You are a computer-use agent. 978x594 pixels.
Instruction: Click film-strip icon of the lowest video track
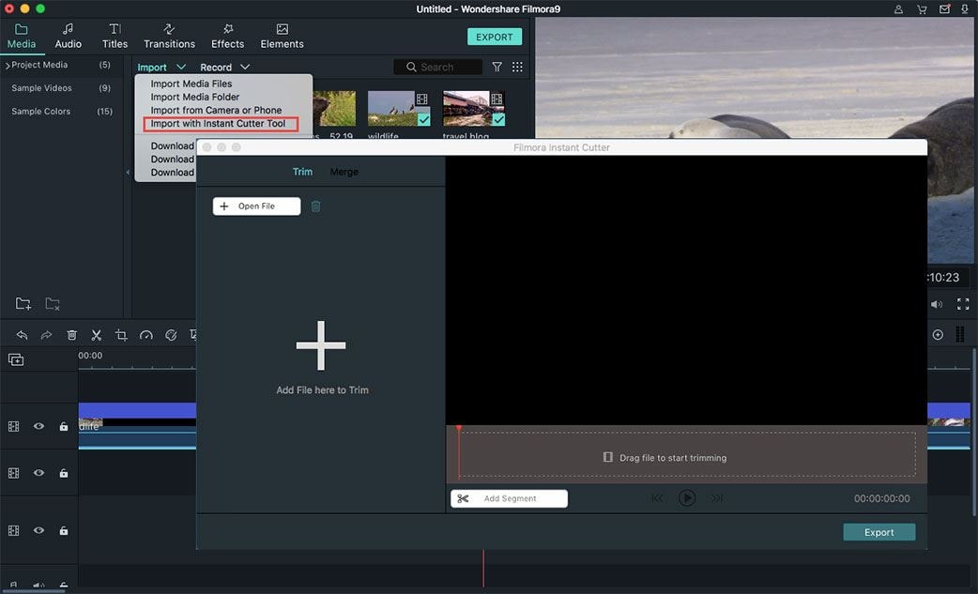(x=14, y=530)
